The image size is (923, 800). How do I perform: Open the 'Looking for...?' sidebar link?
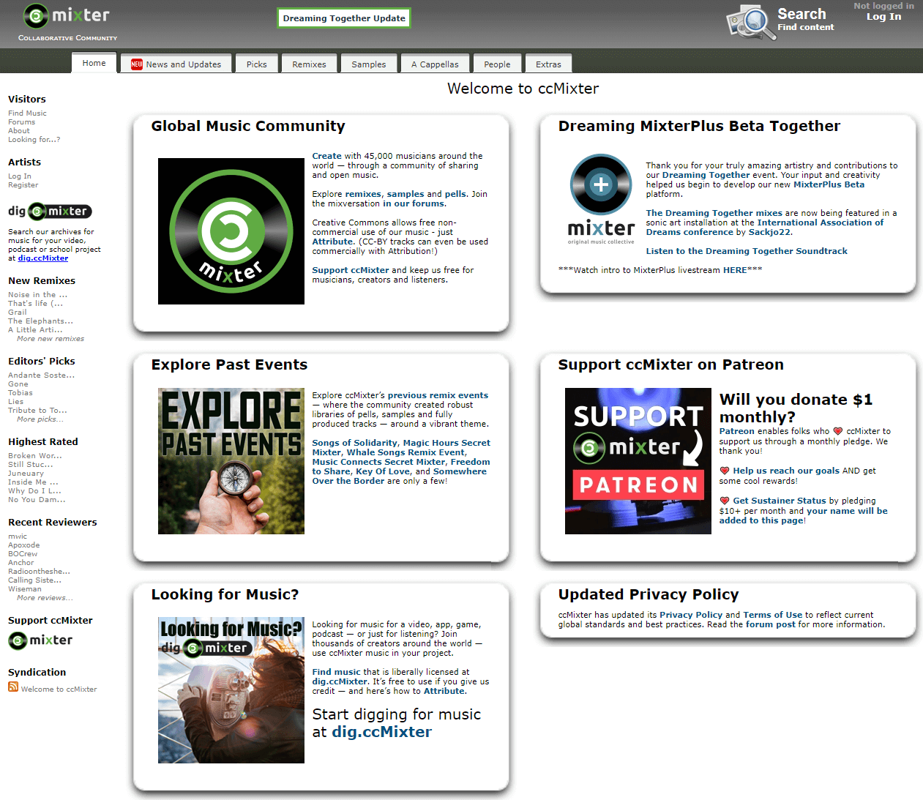tap(34, 140)
